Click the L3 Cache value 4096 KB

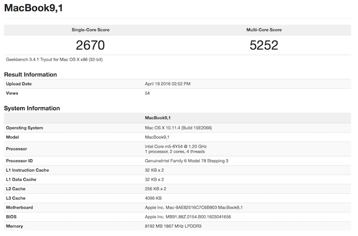coord(153,198)
